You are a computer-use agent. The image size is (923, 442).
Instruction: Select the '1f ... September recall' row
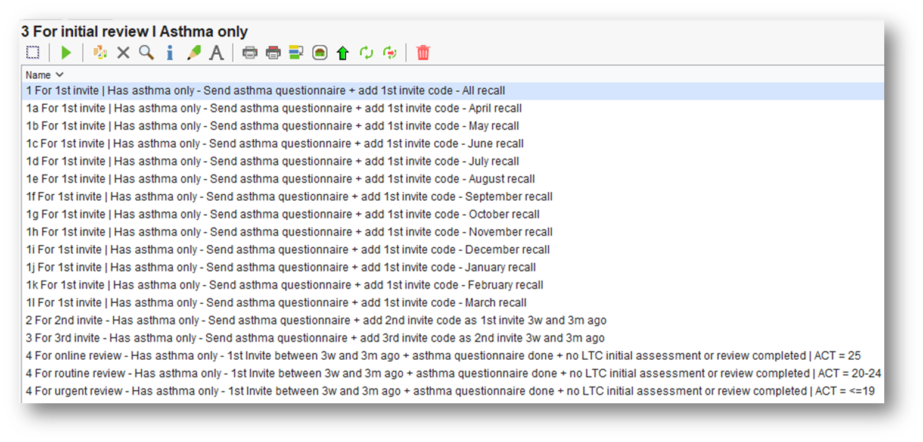tap(453, 197)
